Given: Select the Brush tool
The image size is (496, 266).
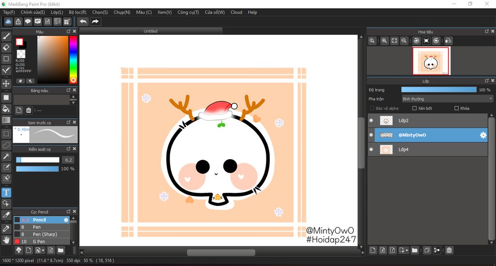Looking at the screenshot, I should coord(6,36).
